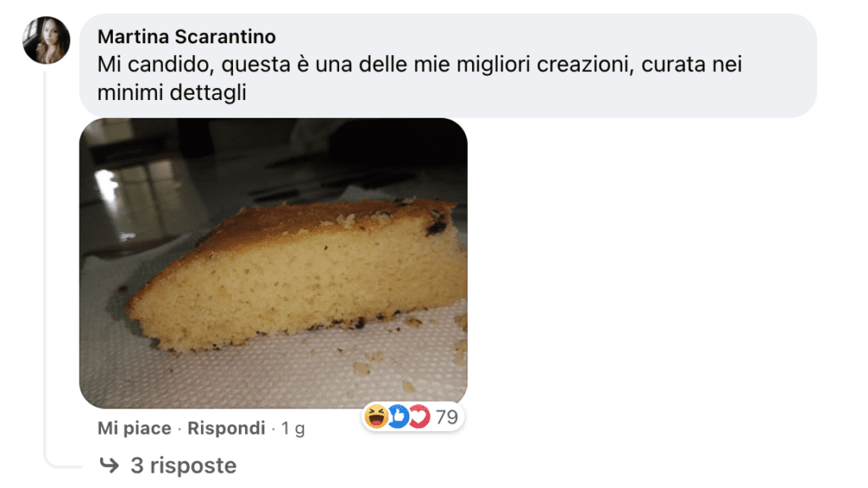Click the blue thumbs-up reaction icon
The width and height of the screenshot is (868, 488).
click(x=398, y=416)
